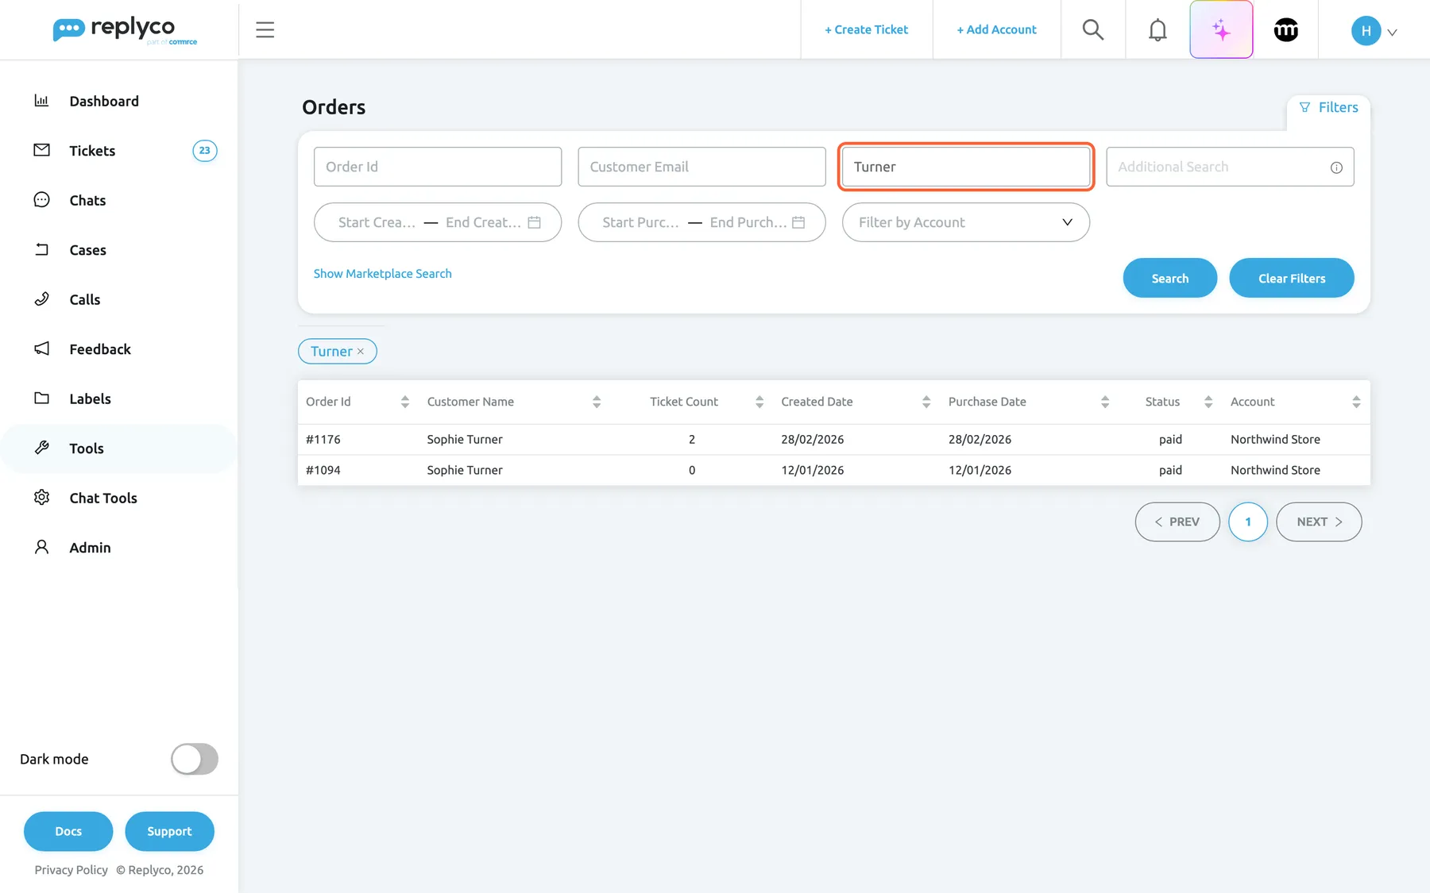
Task: Open the hamburger menu icon
Action: click(265, 30)
